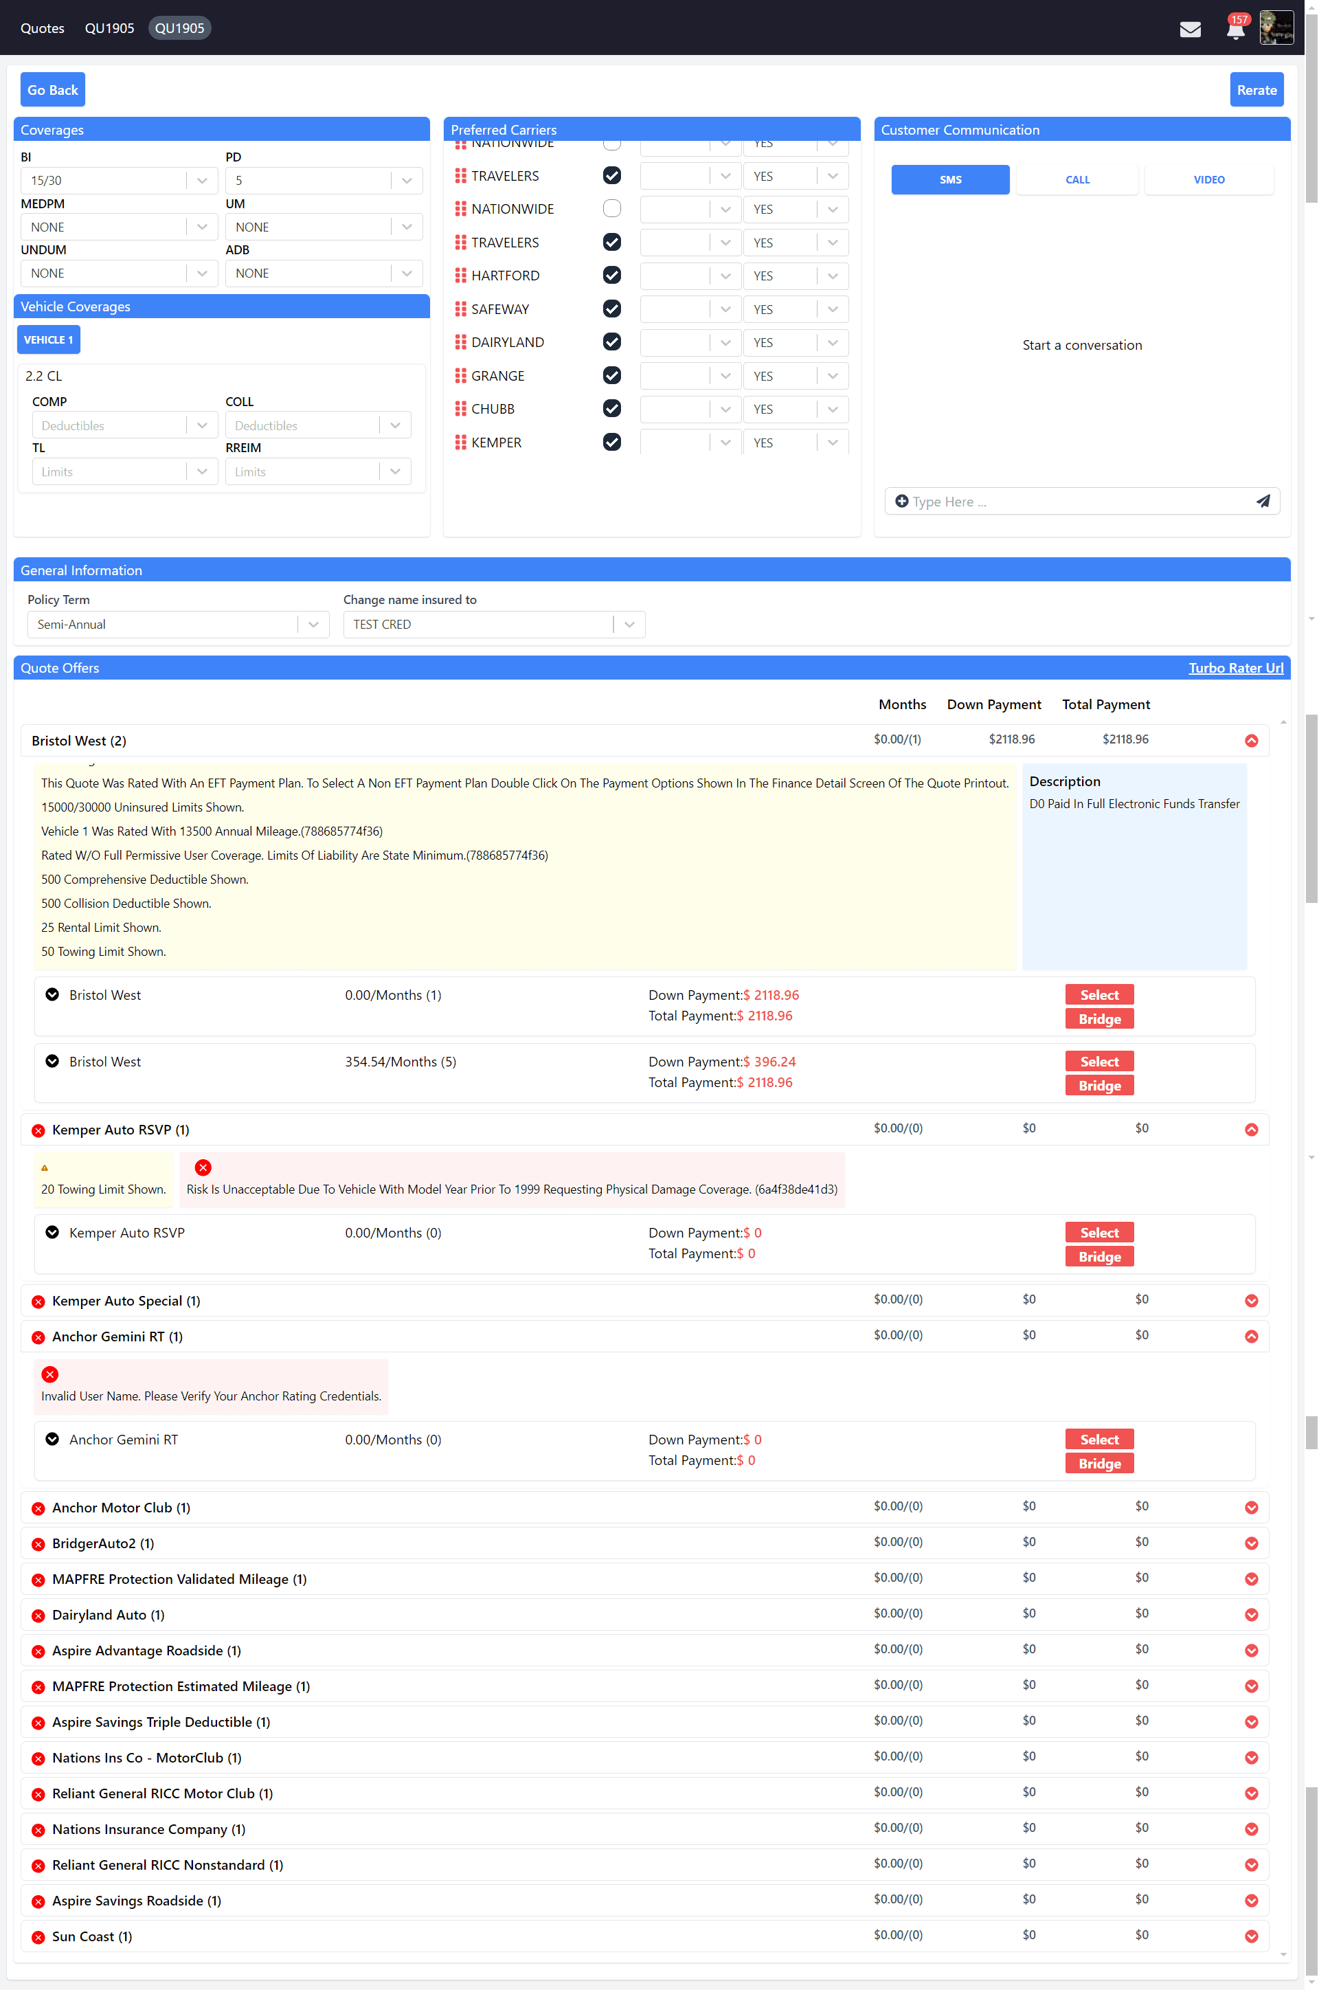
Task: Open the BI 15/30 dropdown
Action: pyautogui.click(x=119, y=180)
